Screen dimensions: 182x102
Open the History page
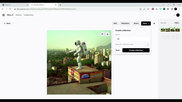18,15
